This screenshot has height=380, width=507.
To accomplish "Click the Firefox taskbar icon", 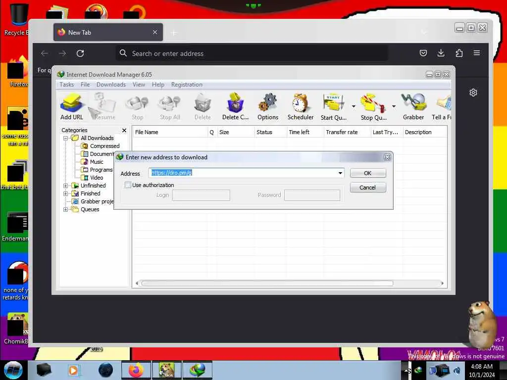I will pyautogui.click(x=136, y=370).
